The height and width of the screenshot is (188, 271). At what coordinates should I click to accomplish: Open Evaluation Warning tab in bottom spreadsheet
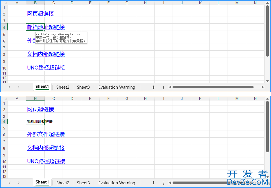(x=117, y=183)
